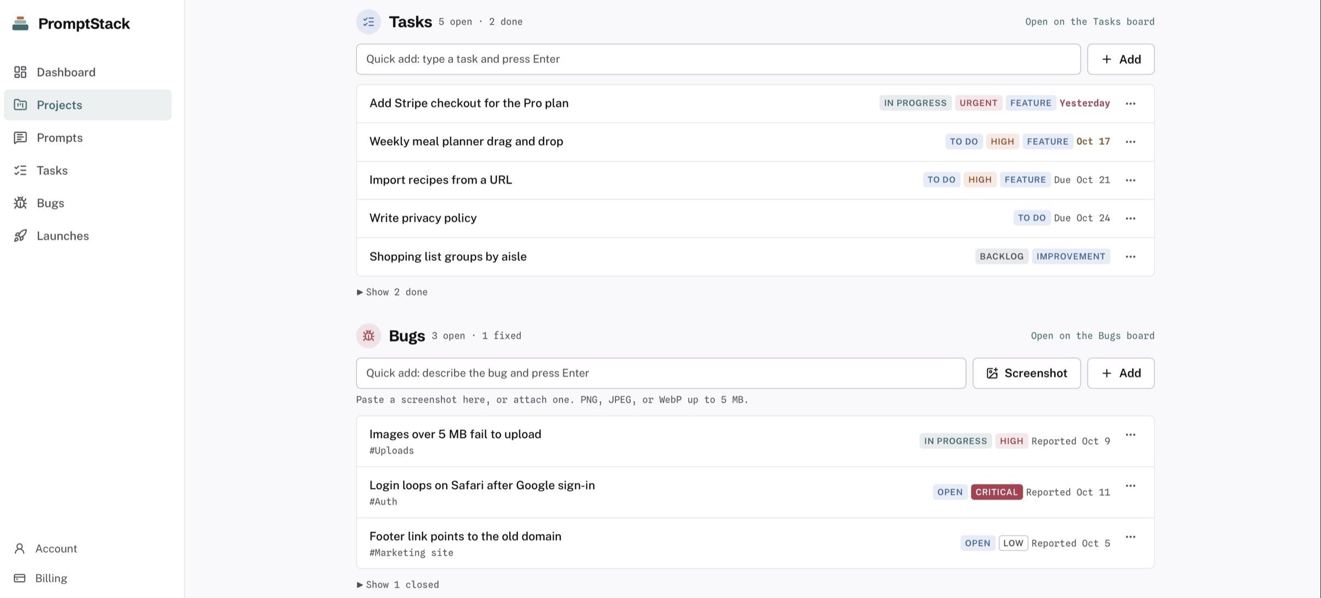Open more options for Weekly meal planner task

(1131, 142)
